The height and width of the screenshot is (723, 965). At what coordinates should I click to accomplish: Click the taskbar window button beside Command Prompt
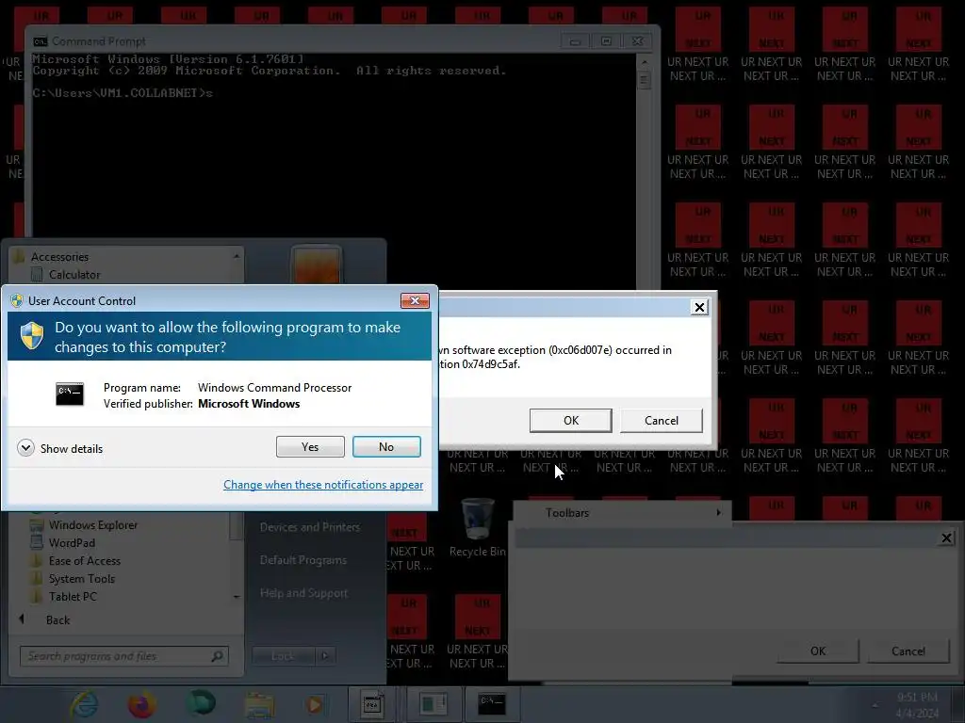[x=433, y=704]
